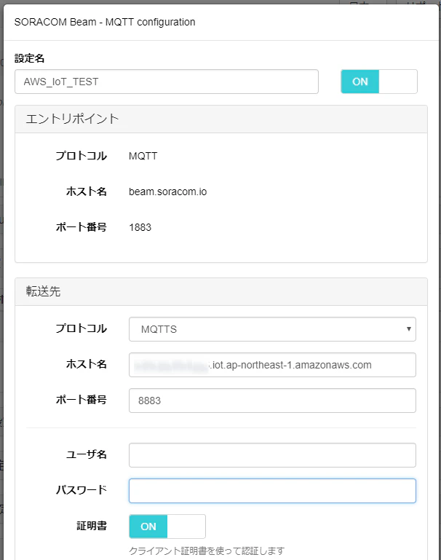Click the 設定名 field containing AWS_IoT_TEST
Screen dimensions: 441x560
pos(166,82)
